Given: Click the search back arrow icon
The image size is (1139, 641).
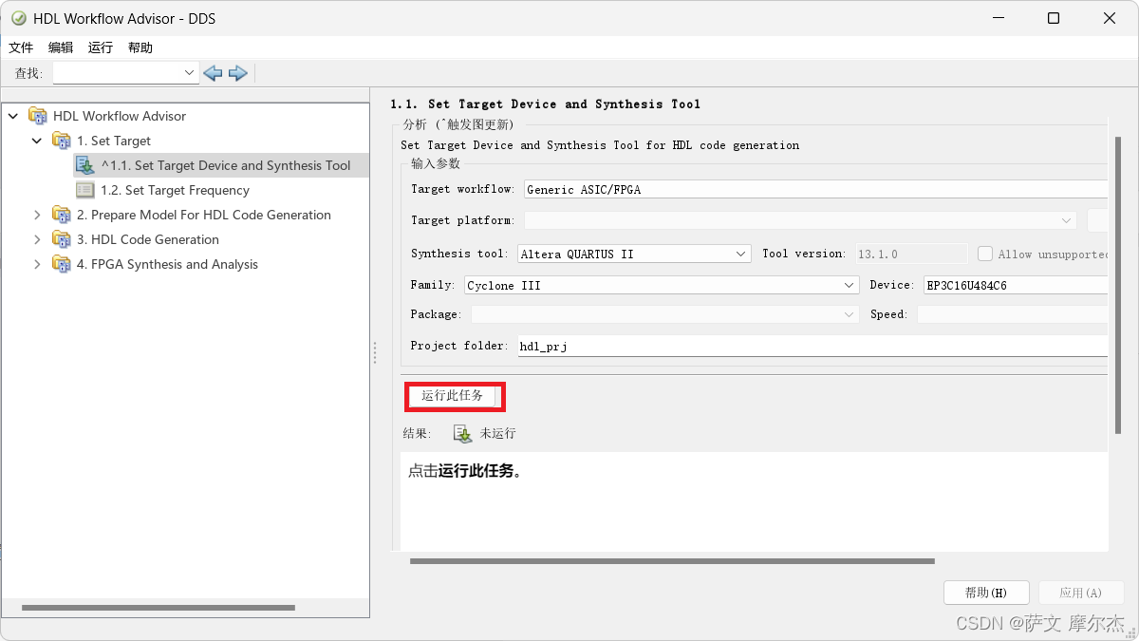Looking at the screenshot, I should [212, 72].
